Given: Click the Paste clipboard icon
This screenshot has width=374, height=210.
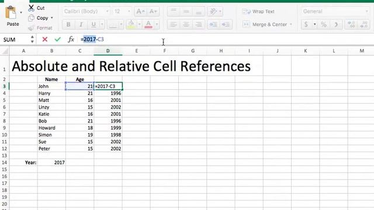Looking at the screenshot, I should (11, 13).
